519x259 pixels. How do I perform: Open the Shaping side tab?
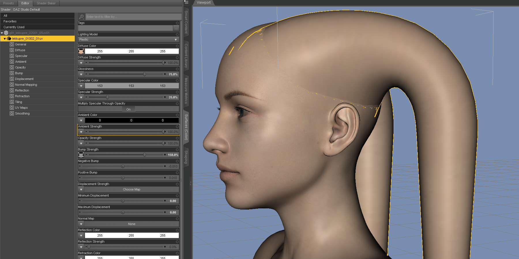[186, 157]
